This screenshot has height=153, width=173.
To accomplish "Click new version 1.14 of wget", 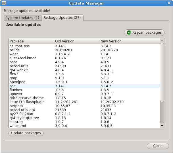I will [x=104, y=54].
